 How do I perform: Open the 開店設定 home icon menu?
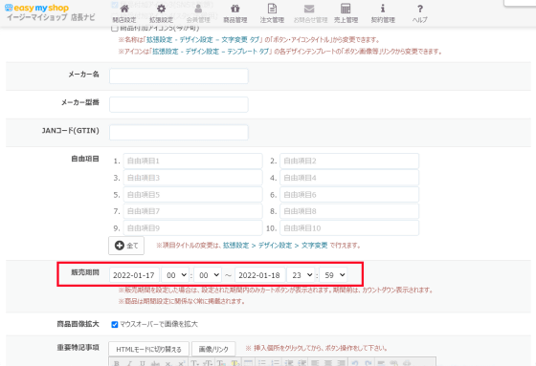tap(124, 13)
